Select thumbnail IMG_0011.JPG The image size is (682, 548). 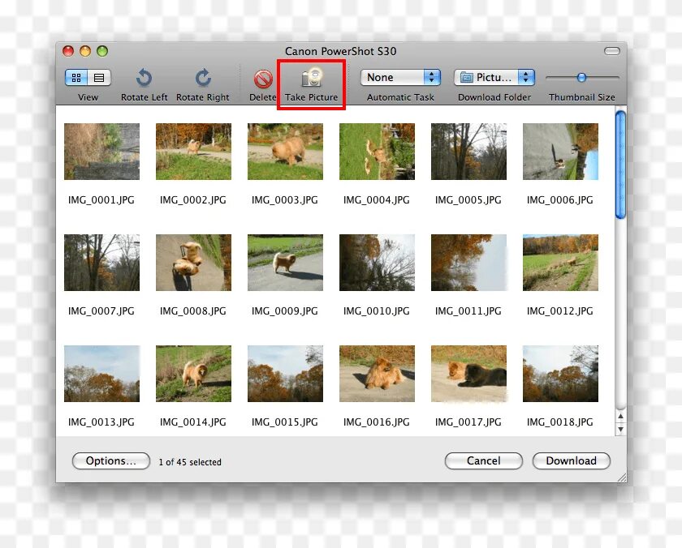[x=469, y=263]
